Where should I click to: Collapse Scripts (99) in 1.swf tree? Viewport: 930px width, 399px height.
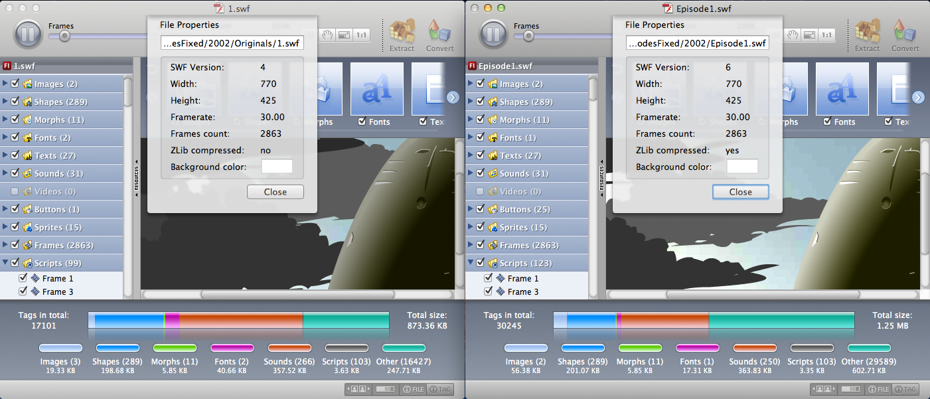click(5, 264)
